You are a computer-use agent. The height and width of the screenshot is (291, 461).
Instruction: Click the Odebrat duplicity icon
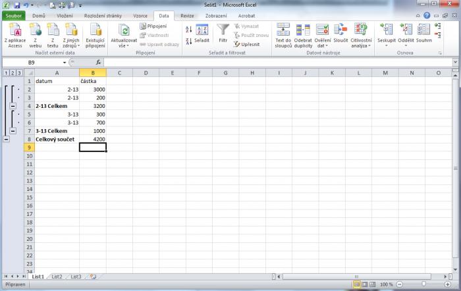coord(303,34)
